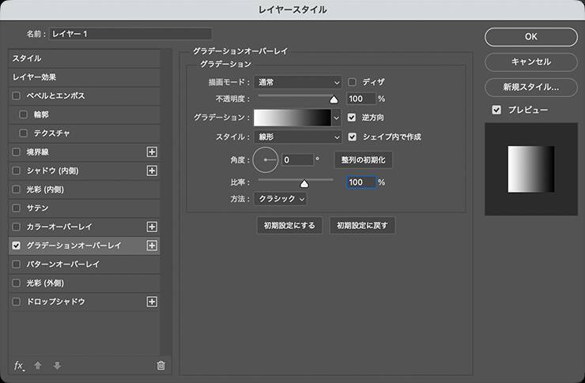Viewport: 585px width, 383px height.
Task: Click the trash delete effect icon
Action: pyautogui.click(x=160, y=366)
